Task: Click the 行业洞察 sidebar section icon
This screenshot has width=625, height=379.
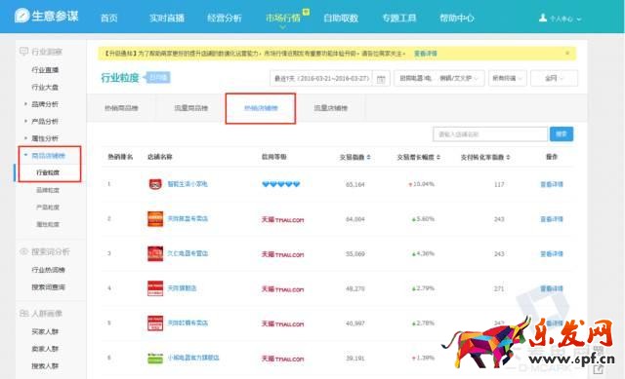Action: 23,52
